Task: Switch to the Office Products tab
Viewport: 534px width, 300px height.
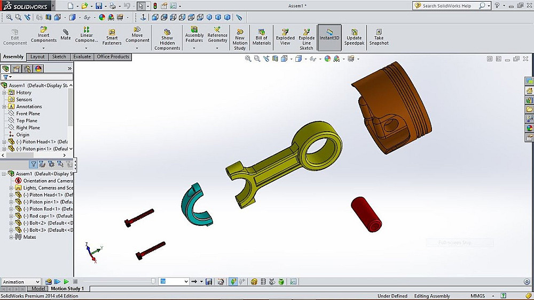Action: [113, 56]
